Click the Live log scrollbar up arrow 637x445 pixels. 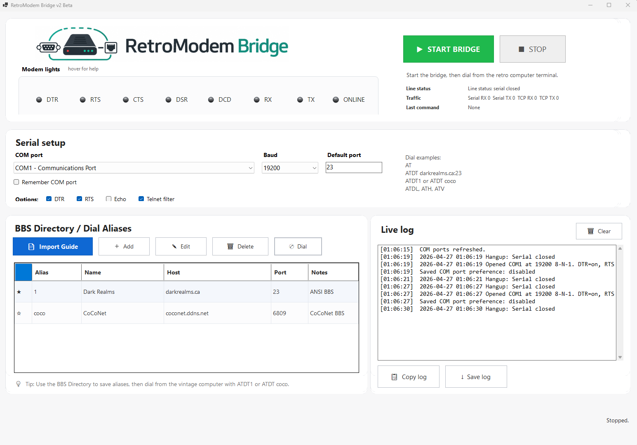pyautogui.click(x=620, y=248)
